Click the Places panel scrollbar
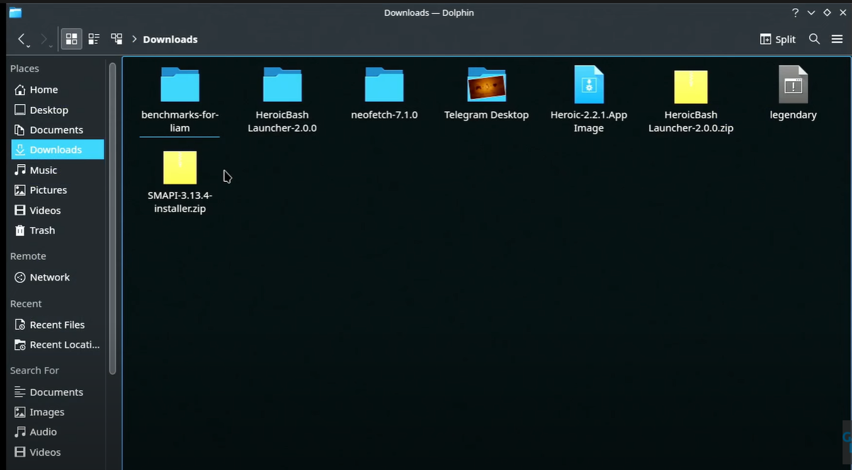852x470 pixels. click(113, 218)
